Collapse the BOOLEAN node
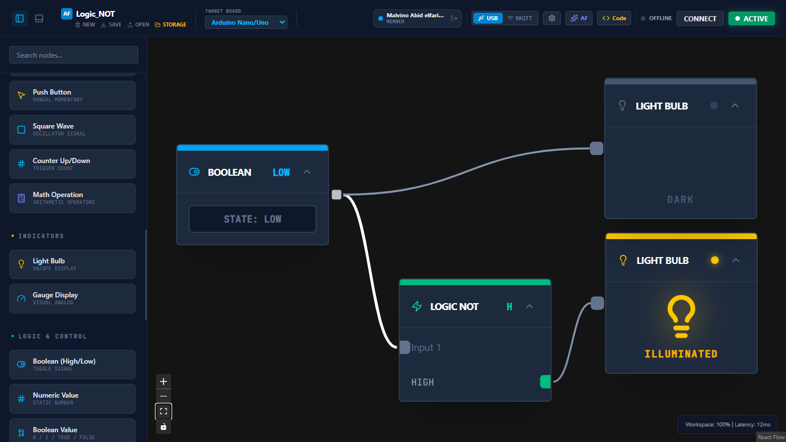Image resolution: width=786 pixels, height=442 pixels. [x=307, y=172]
